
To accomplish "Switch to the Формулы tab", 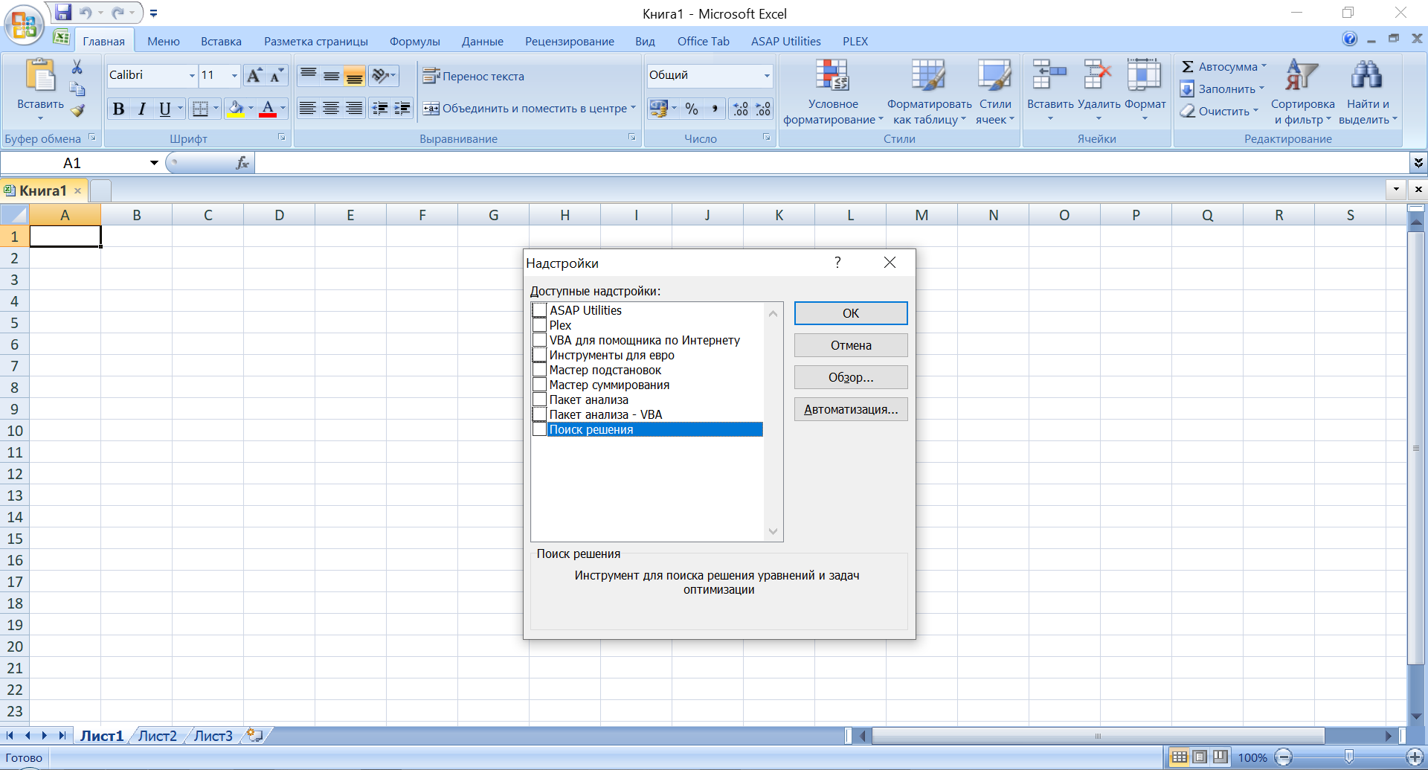I will [414, 41].
